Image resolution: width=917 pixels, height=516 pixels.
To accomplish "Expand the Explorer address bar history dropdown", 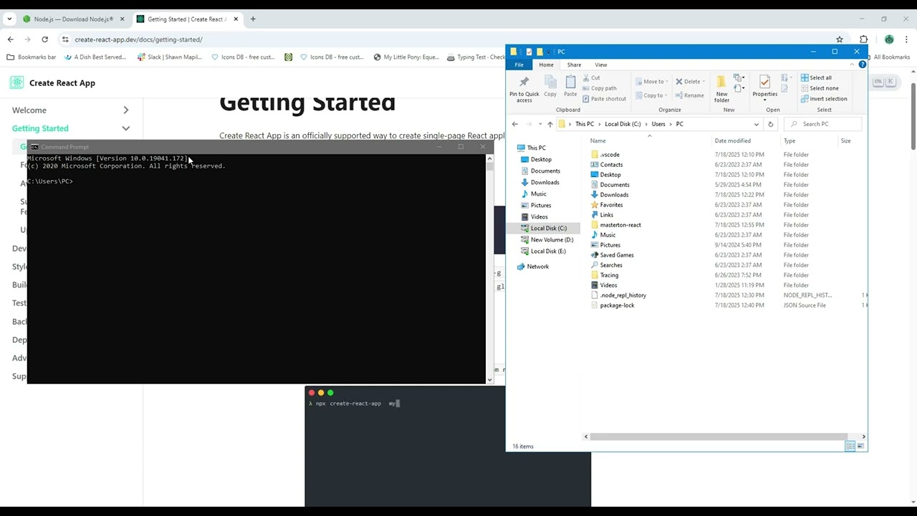I will pos(756,124).
